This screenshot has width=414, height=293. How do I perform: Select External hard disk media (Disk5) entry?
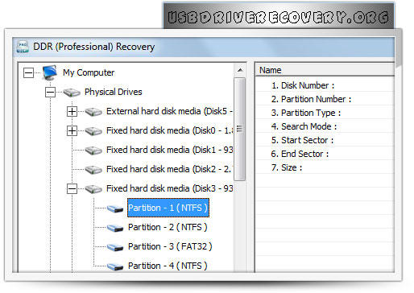[169, 111]
